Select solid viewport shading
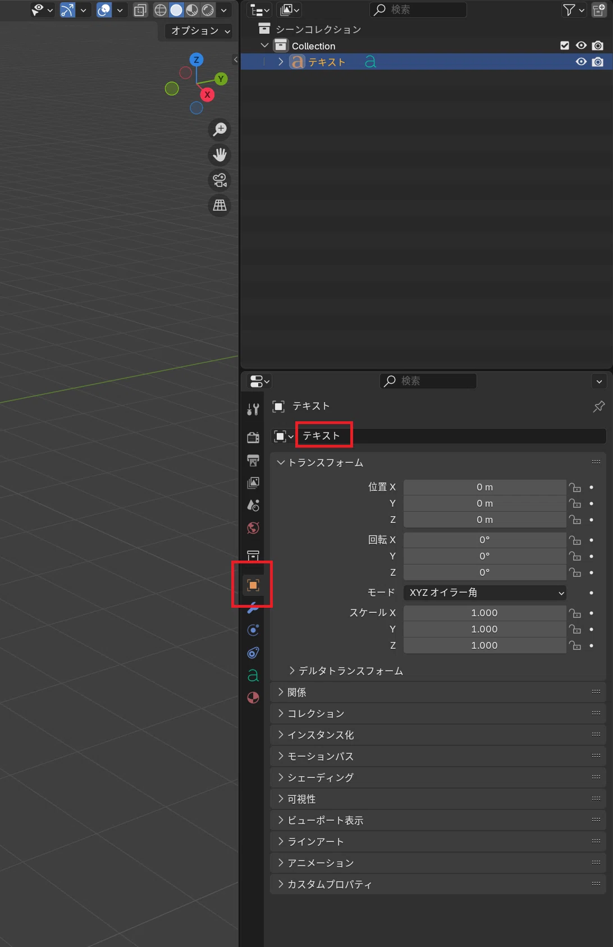 point(176,10)
